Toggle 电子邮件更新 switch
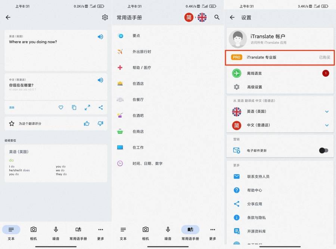 (x=324, y=150)
